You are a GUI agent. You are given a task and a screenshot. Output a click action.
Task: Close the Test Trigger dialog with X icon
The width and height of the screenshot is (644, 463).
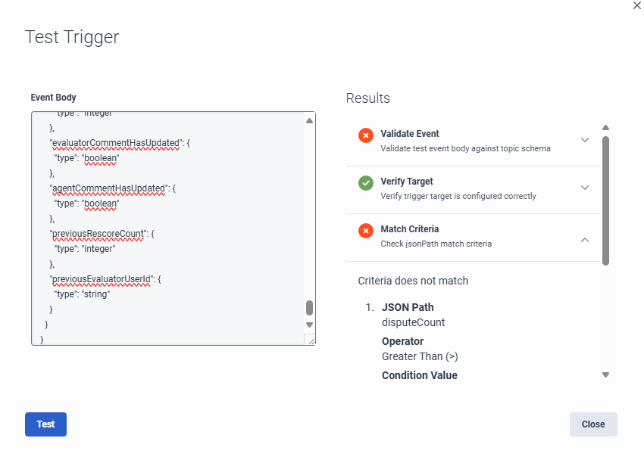pyautogui.click(x=636, y=5)
